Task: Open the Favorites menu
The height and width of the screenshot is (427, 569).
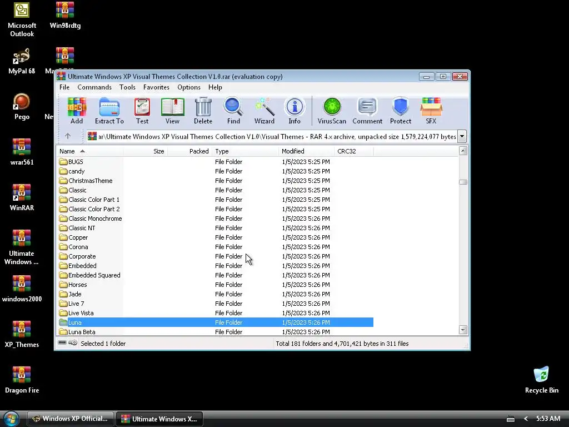Action: tap(156, 87)
